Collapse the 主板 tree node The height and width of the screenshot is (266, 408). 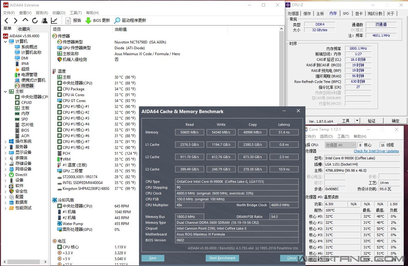tap(6, 91)
